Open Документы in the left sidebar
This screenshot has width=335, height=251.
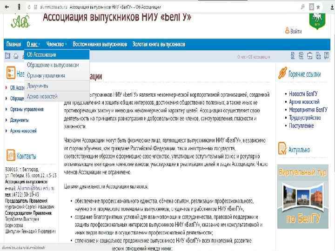[x=20, y=120]
